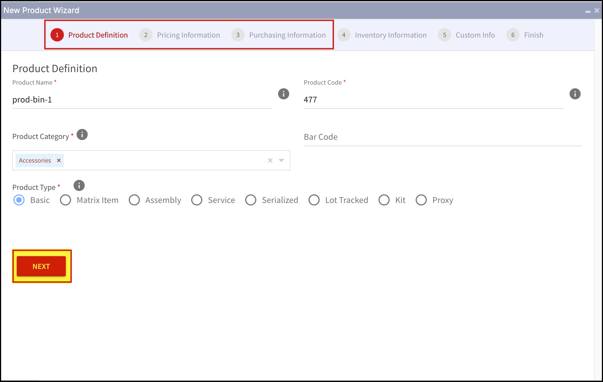This screenshot has height=382, width=603.
Task: Click the NEXT button
Action: tap(41, 266)
